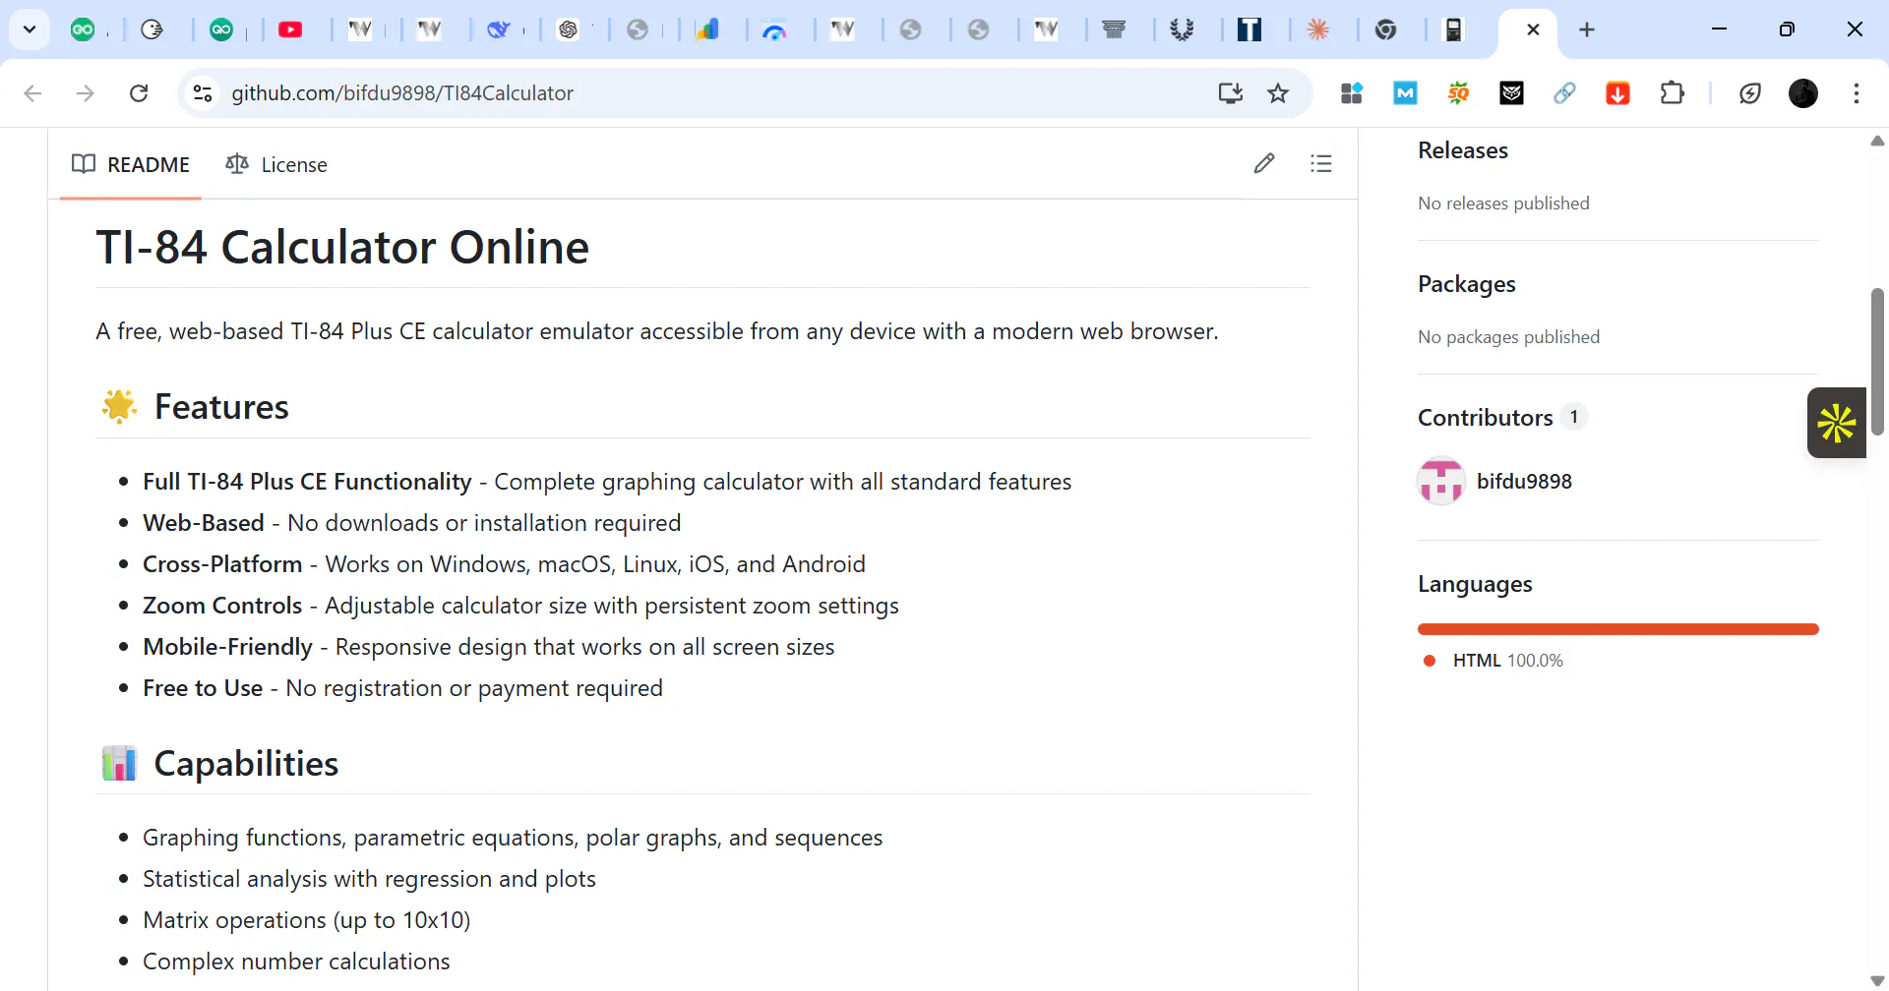
Task: Open the Packages section link
Action: 1467,284
